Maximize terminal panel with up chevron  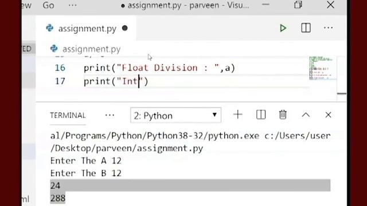pyautogui.click(x=306, y=115)
